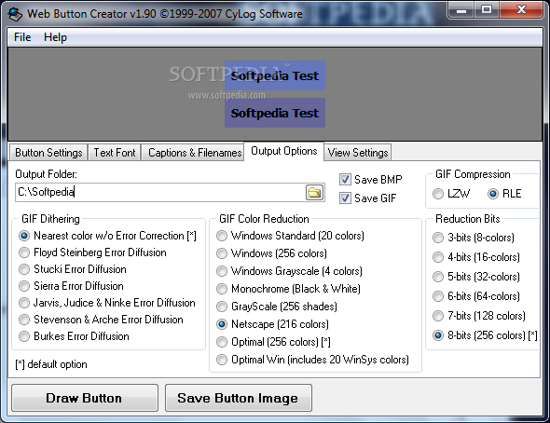The width and height of the screenshot is (550, 423).
Task: Click the browse folder icon next to Output Folder
Action: click(x=314, y=193)
